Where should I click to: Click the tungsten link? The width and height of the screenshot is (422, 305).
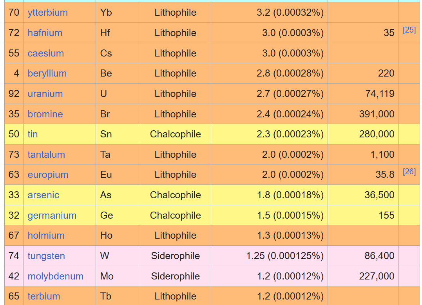[46, 256]
